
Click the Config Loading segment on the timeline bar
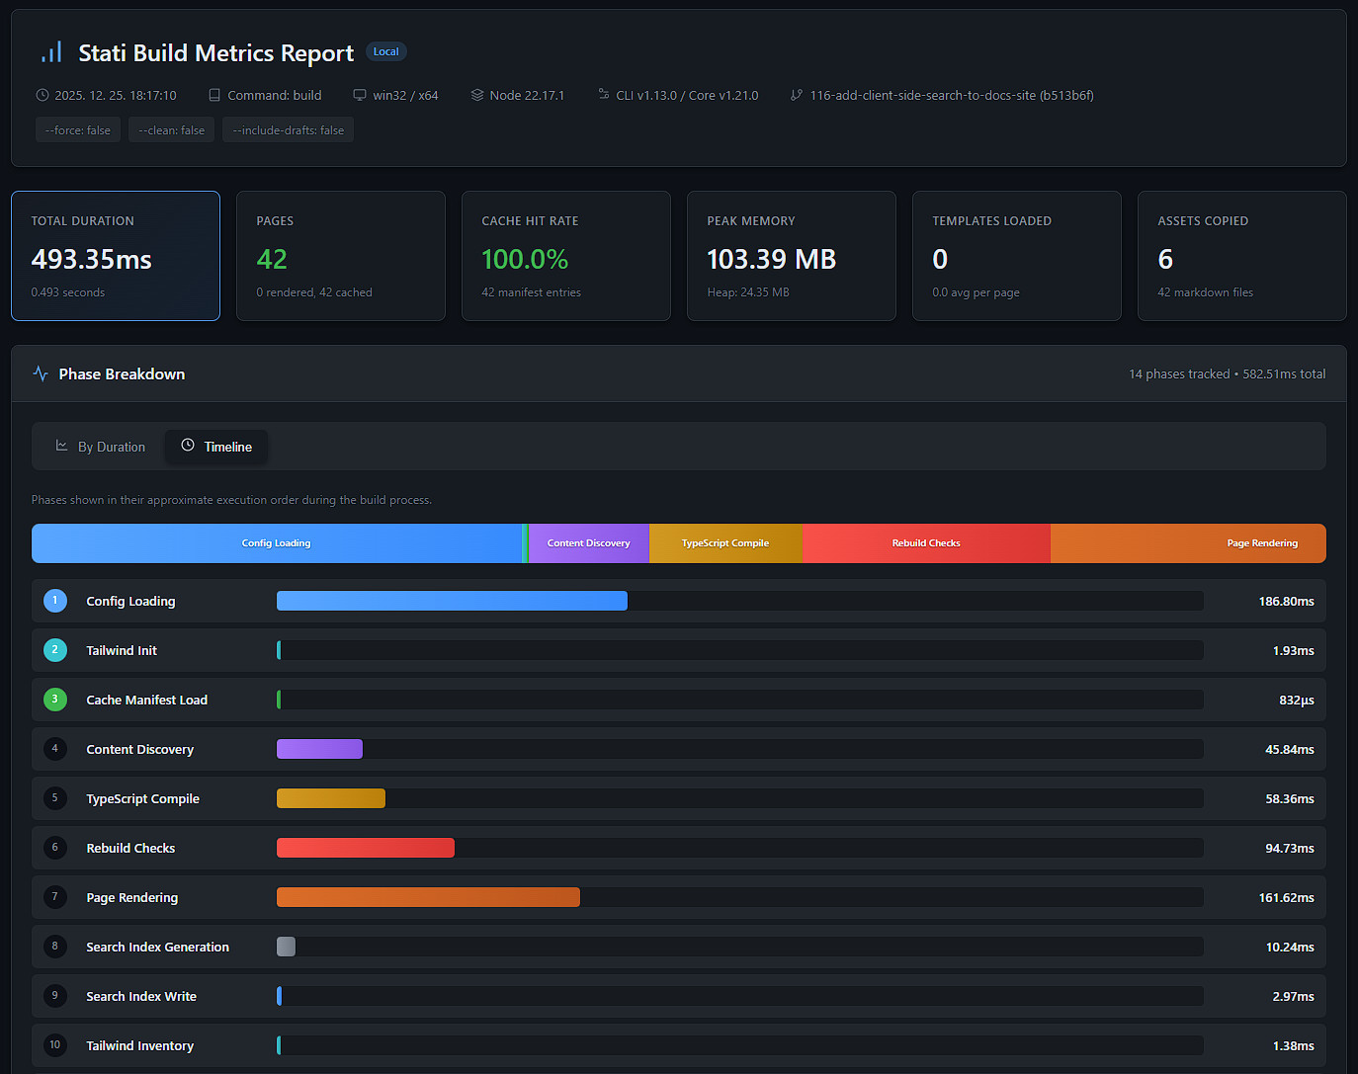(x=277, y=542)
